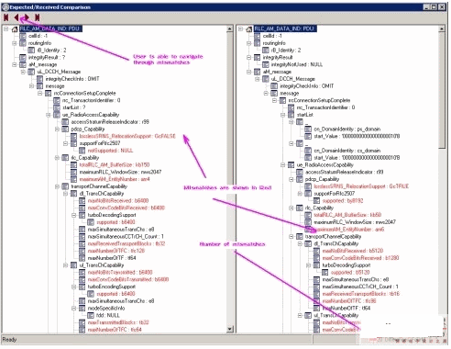Go to the previous mismatch arrow

coord(16,17)
